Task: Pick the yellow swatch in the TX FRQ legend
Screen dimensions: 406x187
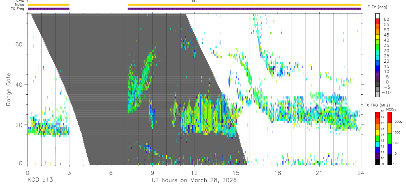Action: coord(378,132)
